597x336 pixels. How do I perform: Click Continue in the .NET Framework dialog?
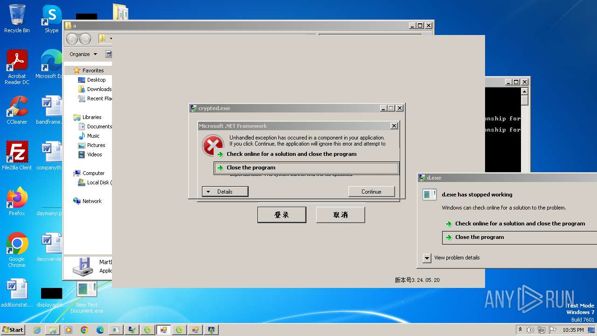pos(371,191)
